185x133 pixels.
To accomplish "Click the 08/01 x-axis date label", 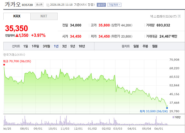I will click(25, 129).
